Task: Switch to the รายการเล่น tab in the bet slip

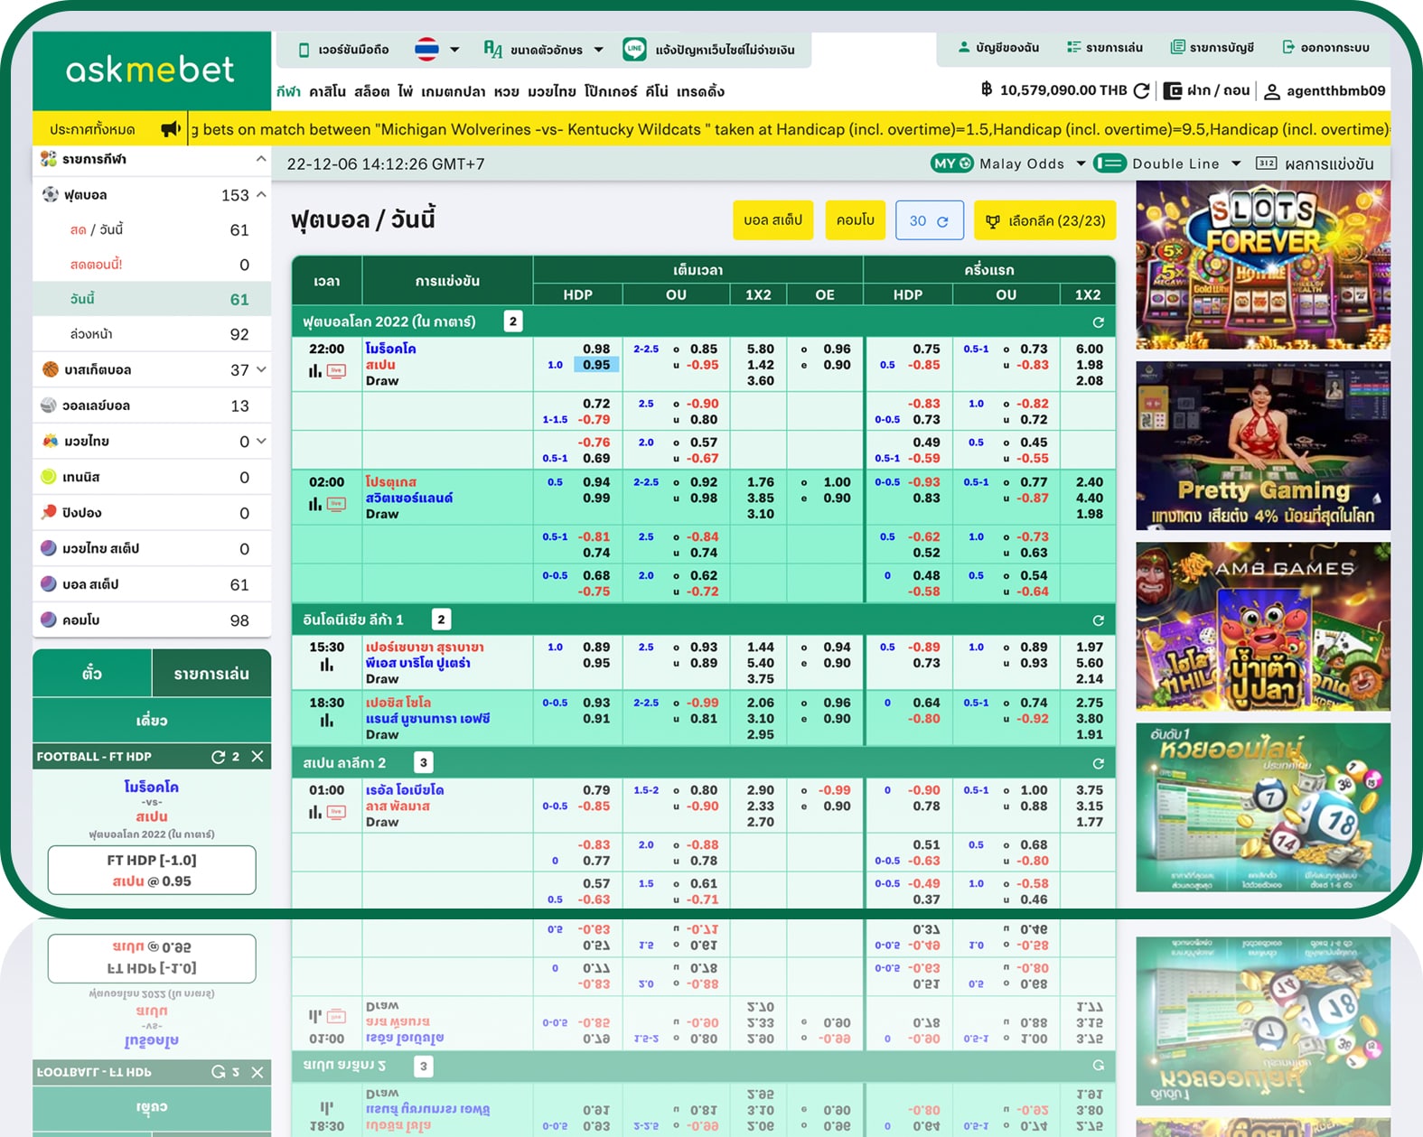Action: click(211, 674)
